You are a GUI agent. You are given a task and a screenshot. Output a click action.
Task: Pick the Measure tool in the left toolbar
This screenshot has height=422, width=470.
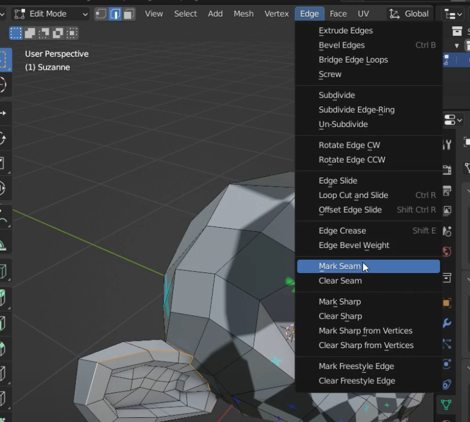click(x=3, y=244)
